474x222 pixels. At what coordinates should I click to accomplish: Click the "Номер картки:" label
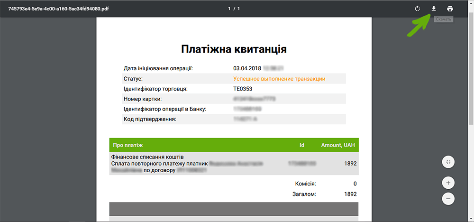pos(142,99)
